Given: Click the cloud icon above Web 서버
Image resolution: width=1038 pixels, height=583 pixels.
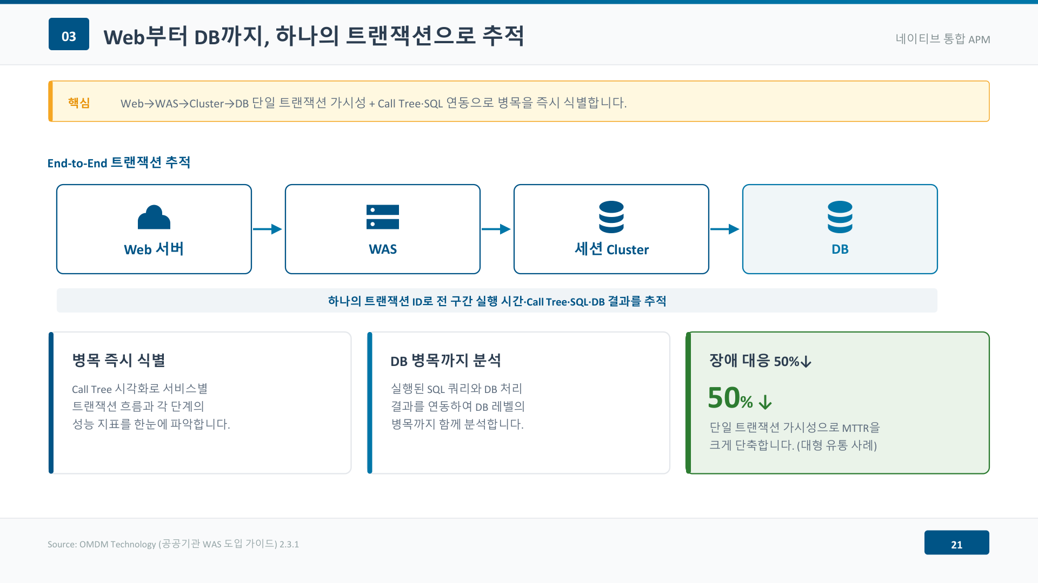Looking at the screenshot, I should 154,217.
